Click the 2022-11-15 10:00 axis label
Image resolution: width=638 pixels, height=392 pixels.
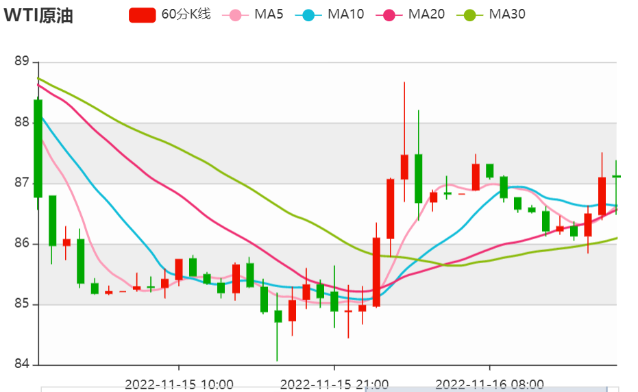pos(179,384)
